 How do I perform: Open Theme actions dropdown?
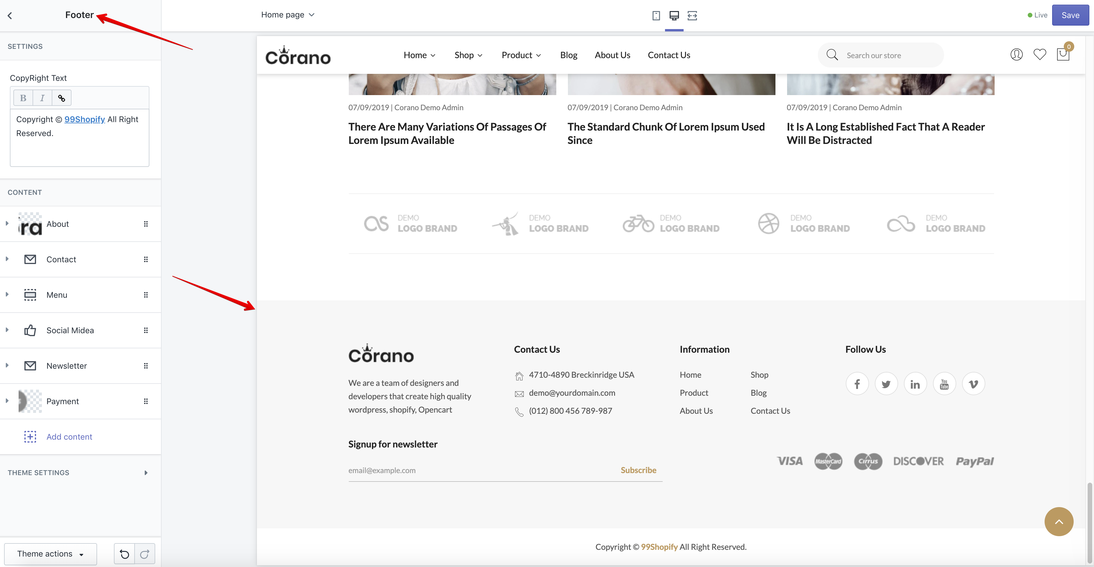click(x=51, y=554)
